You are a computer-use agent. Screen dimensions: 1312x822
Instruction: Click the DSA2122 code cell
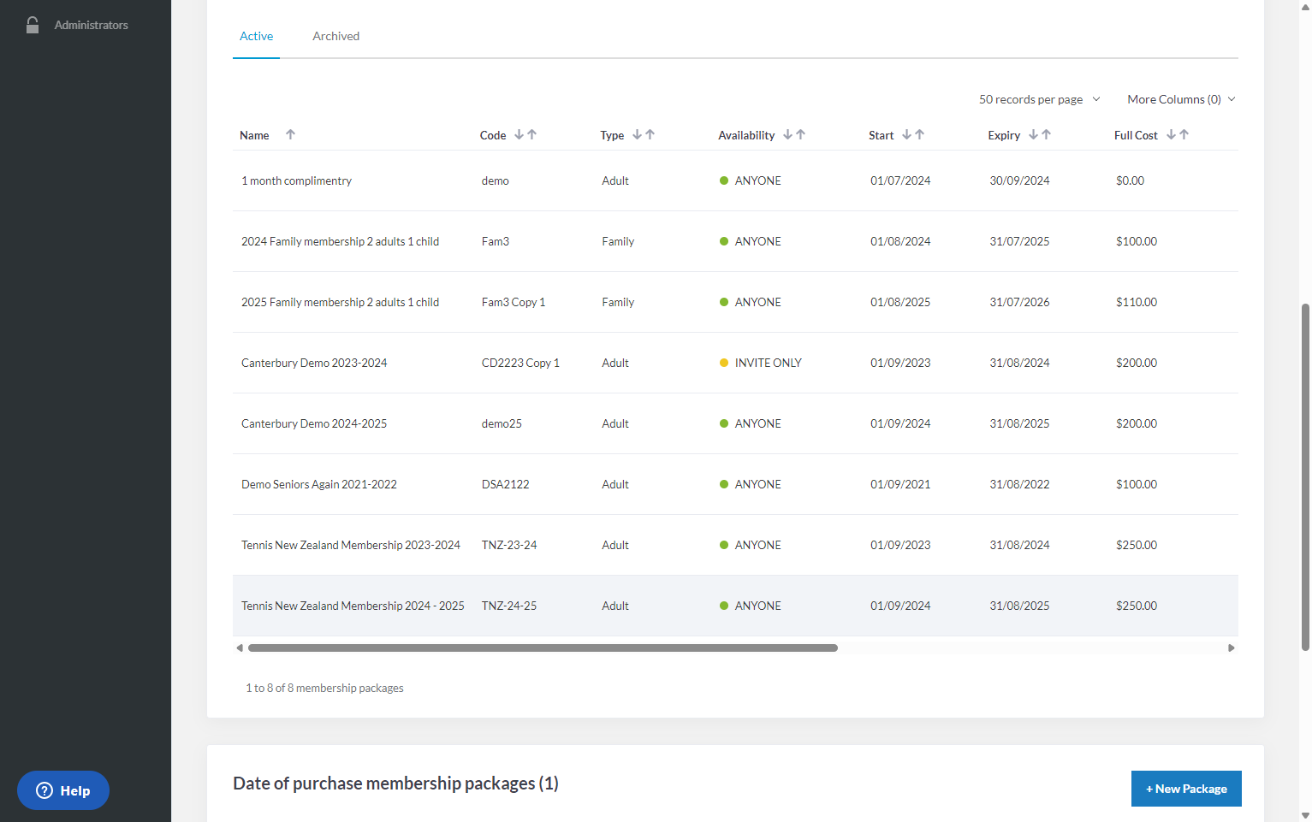click(505, 484)
